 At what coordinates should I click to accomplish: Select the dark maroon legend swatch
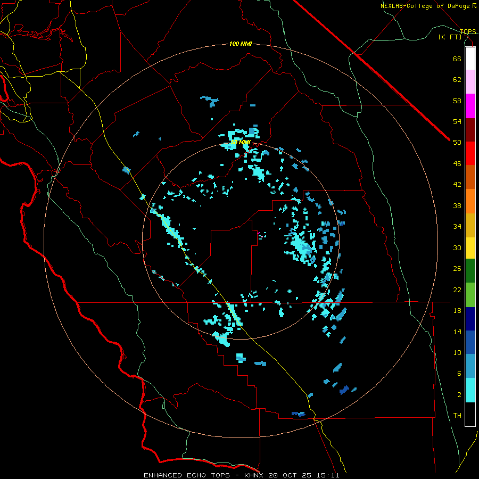click(x=470, y=130)
